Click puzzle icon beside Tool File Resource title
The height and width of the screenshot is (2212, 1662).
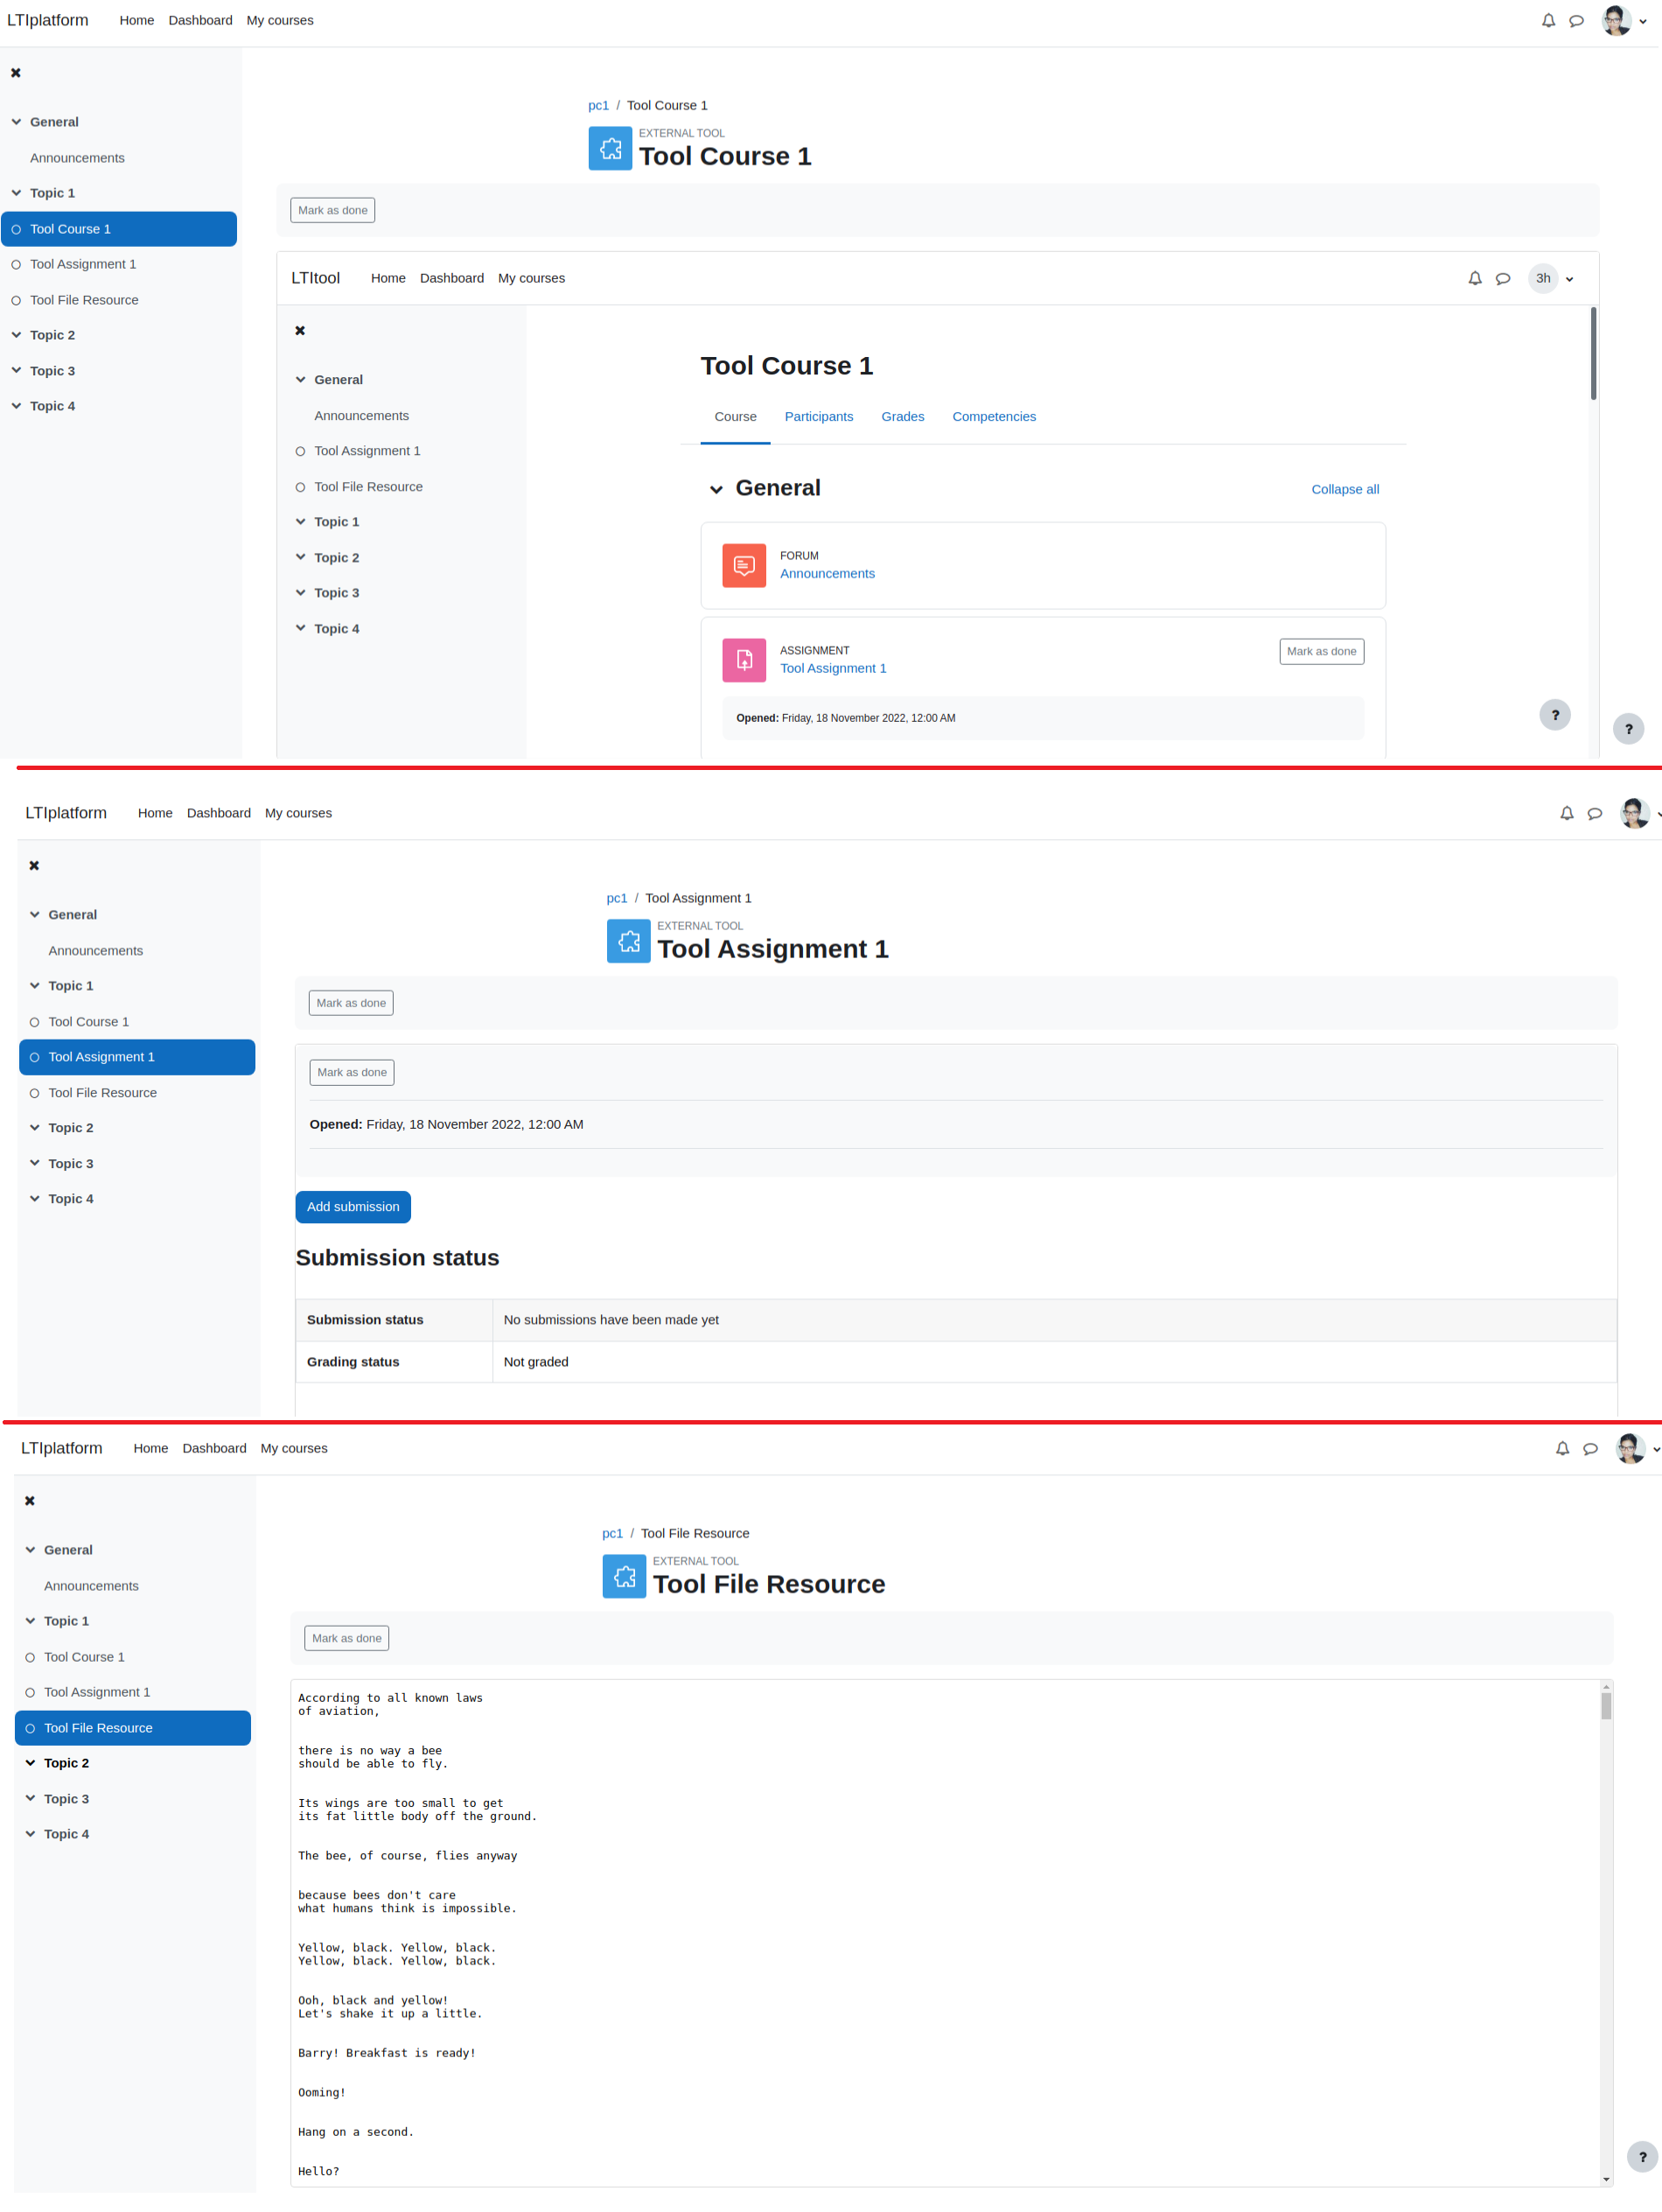624,1576
